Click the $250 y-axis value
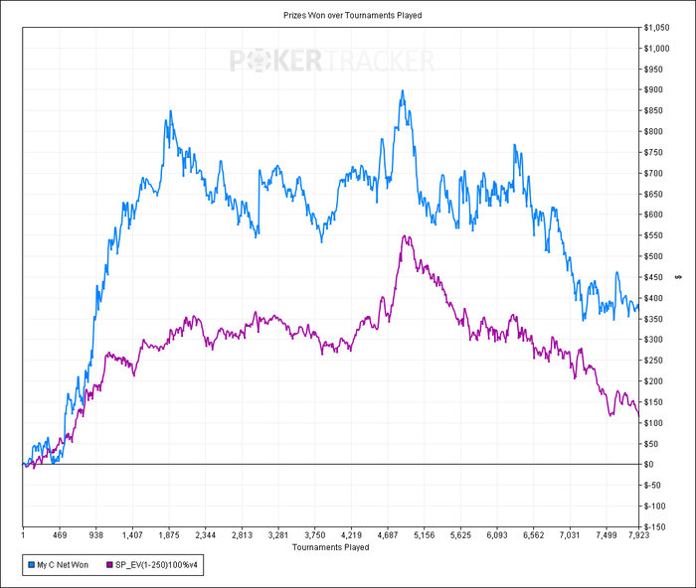696x588 pixels. coord(653,361)
